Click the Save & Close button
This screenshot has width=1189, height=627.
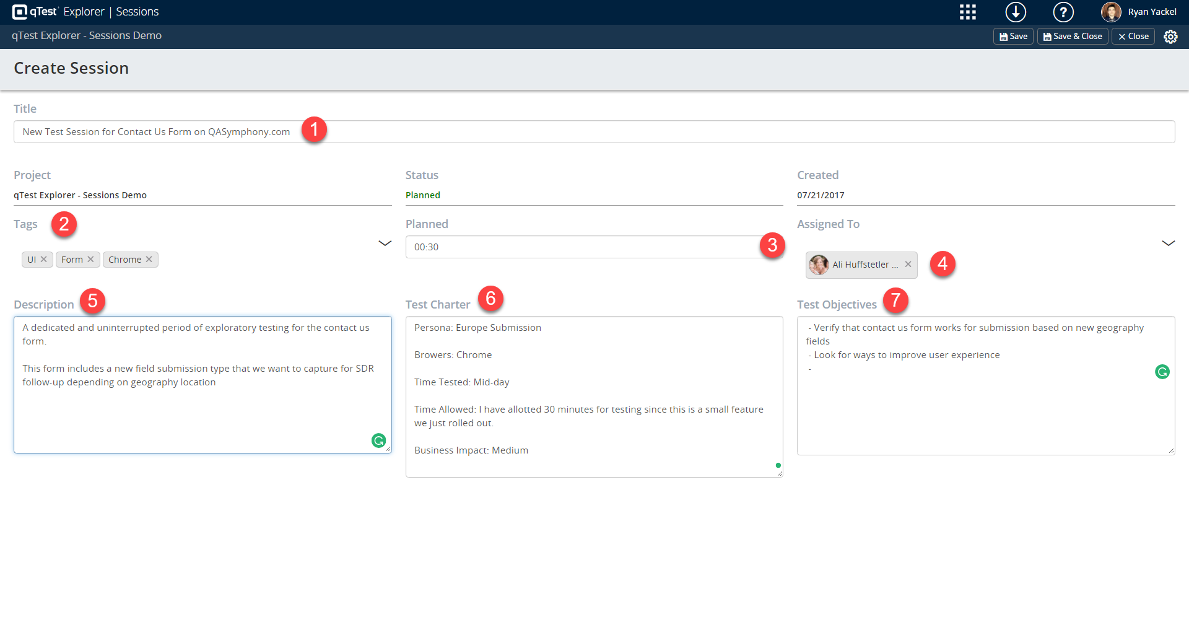click(1073, 37)
